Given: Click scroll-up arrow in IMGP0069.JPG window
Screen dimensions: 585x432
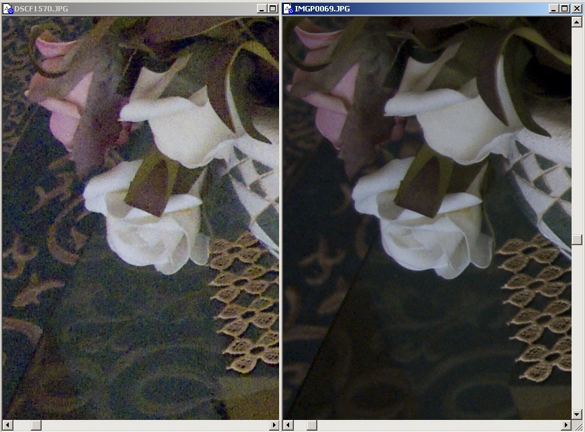Looking at the screenshot, I should (577, 22).
